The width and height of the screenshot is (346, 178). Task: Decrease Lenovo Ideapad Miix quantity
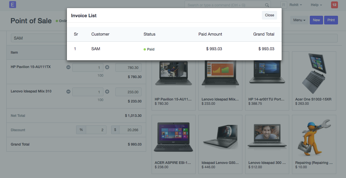(68, 92)
